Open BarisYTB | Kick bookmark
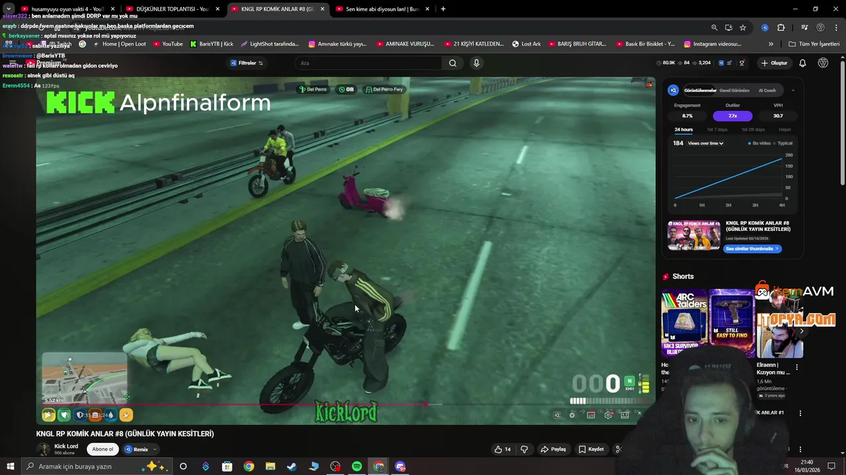 pyautogui.click(x=211, y=44)
